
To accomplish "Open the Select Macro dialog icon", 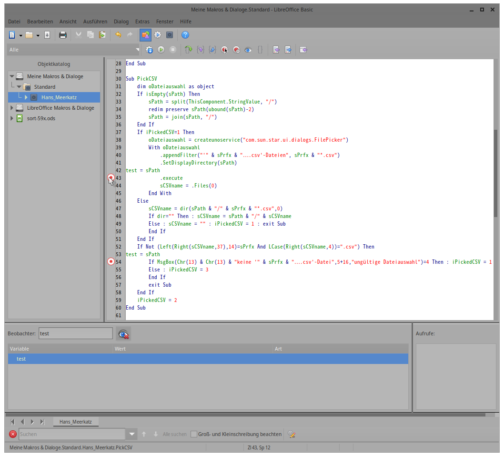I will 158,35.
